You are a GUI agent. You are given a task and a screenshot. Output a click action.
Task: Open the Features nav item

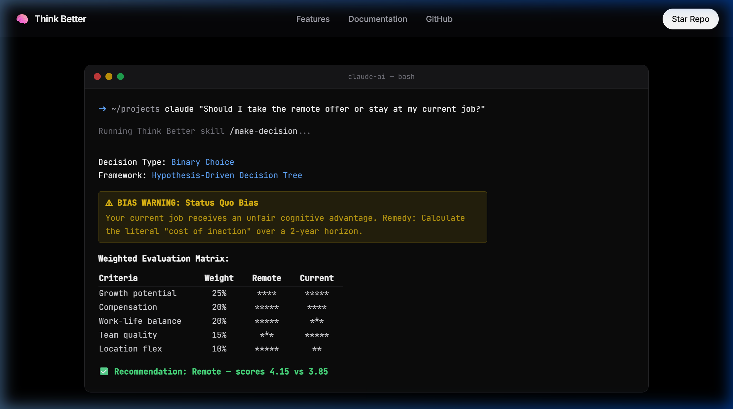[313, 19]
